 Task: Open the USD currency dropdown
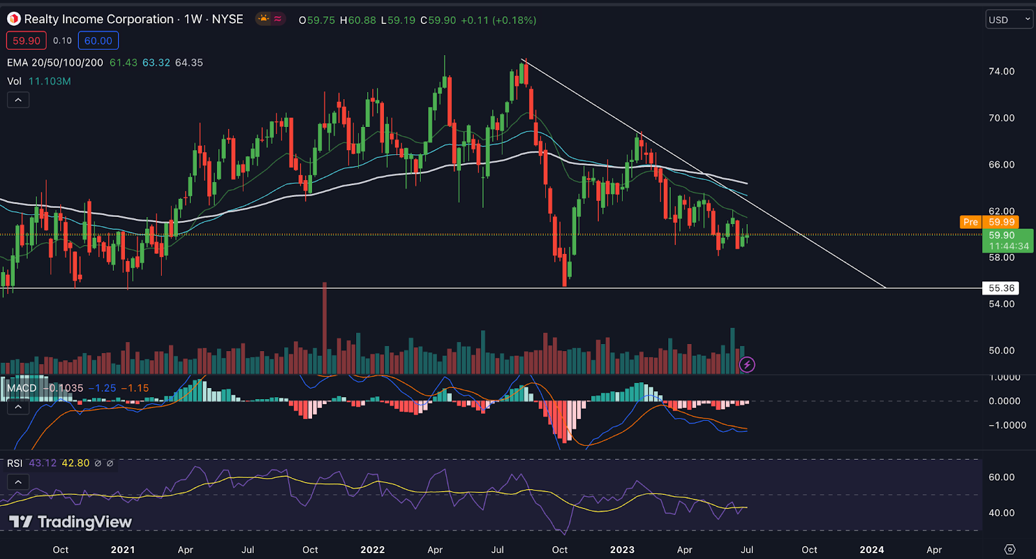click(1009, 19)
